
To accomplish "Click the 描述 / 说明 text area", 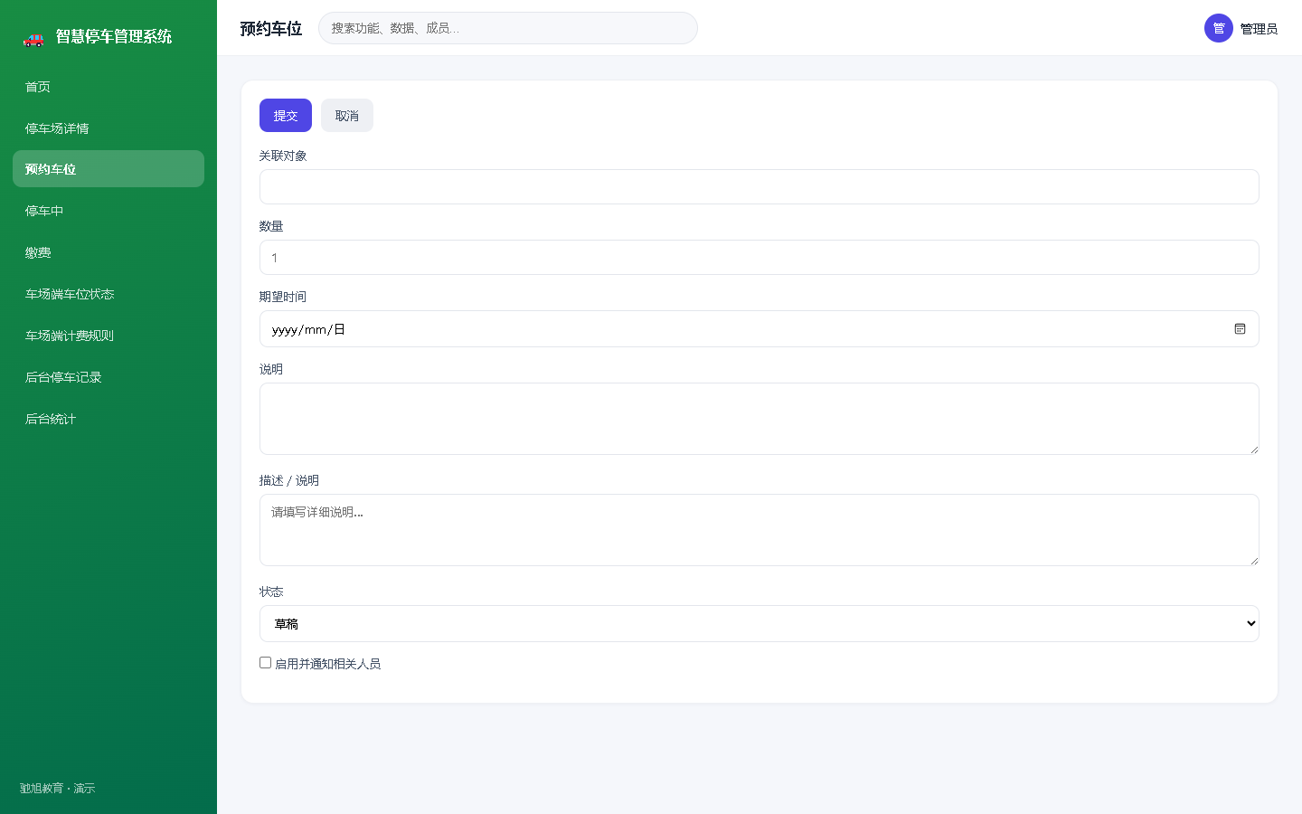I will [759, 530].
